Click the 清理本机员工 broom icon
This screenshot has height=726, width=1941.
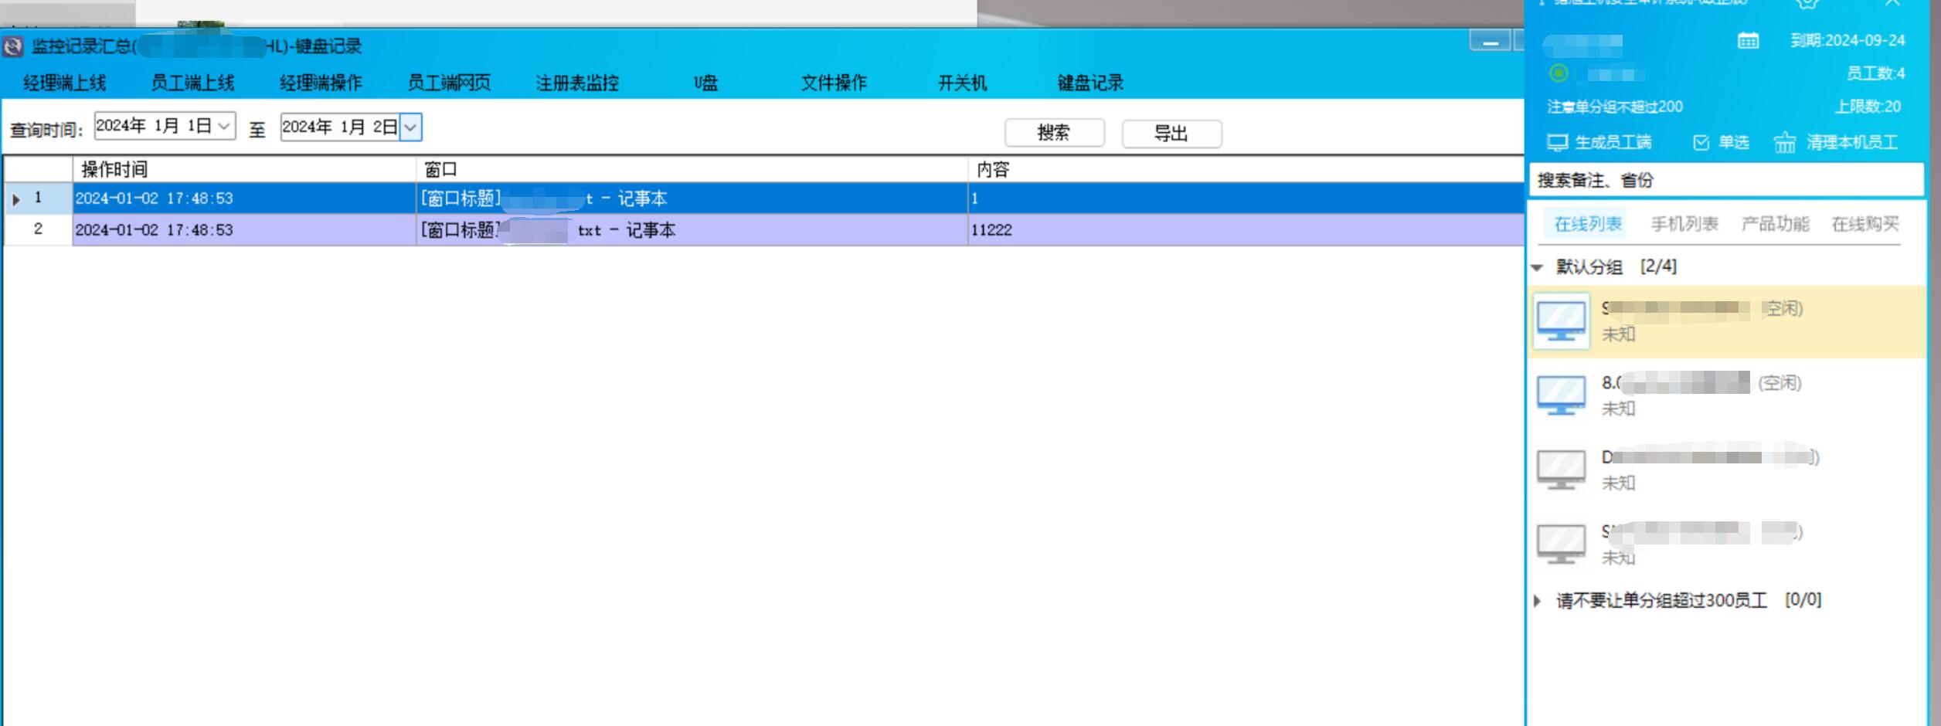click(x=1784, y=143)
